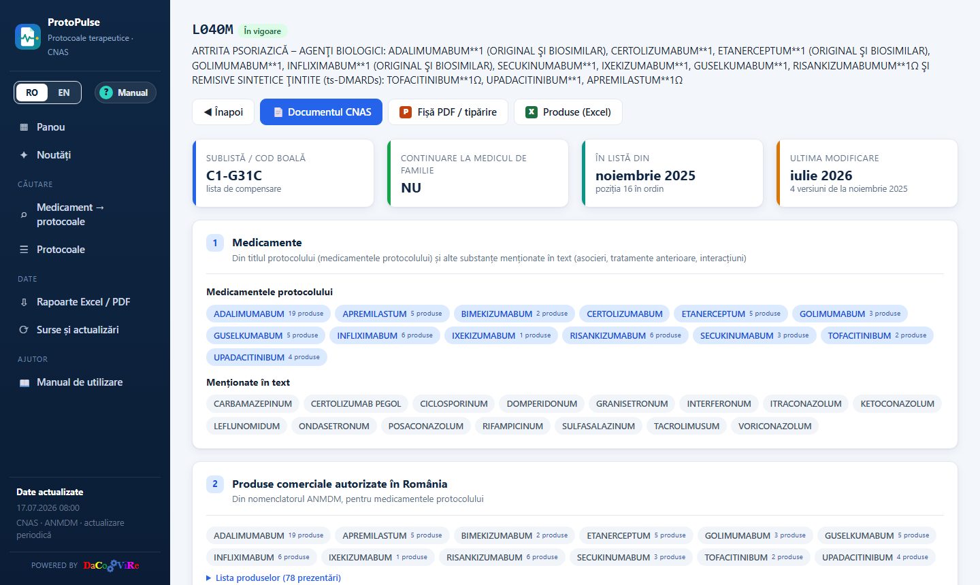This screenshot has width=980, height=585.
Task: Click the C1-G31C sublist card
Action: (x=283, y=173)
